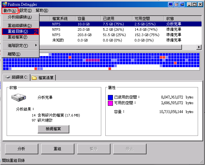Click the disabled 暫停 button
205x165 pixels.
[x=94, y=149]
